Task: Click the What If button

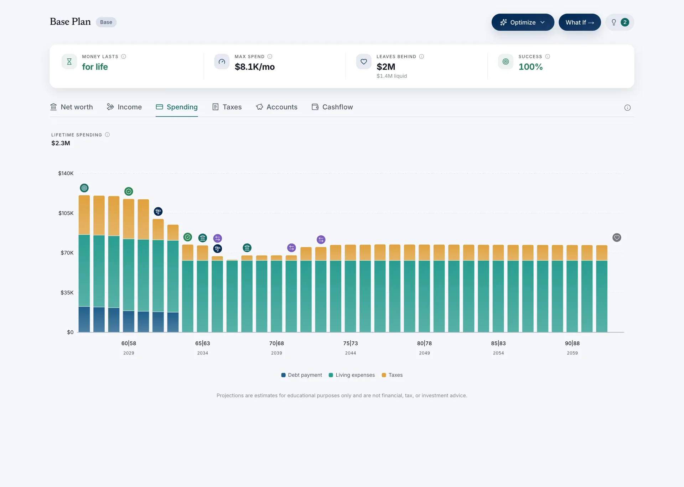Action: (580, 22)
